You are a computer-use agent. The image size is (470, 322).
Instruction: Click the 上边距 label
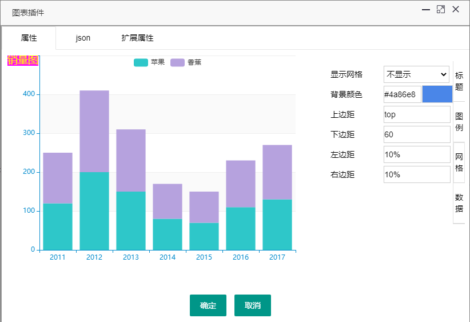pos(342,114)
